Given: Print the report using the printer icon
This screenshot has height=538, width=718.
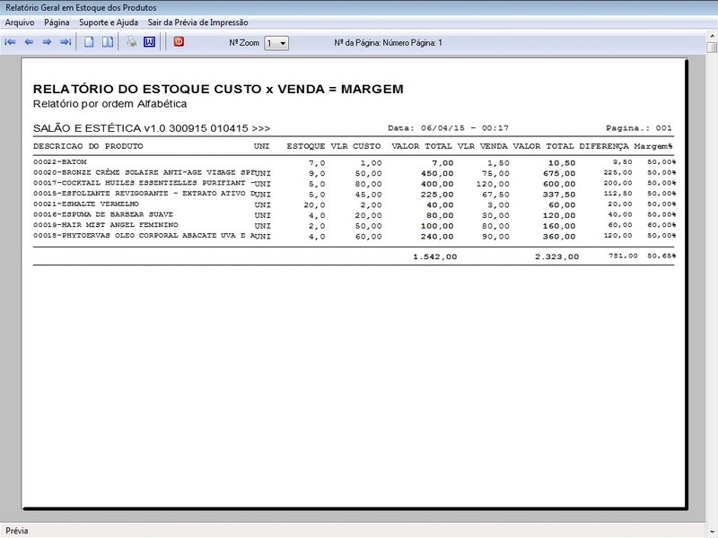Looking at the screenshot, I should click(131, 42).
